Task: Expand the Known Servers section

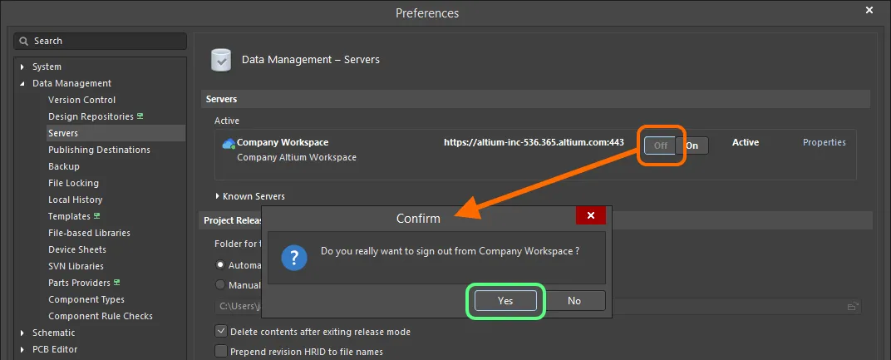Action: click(x=218, y=196)
